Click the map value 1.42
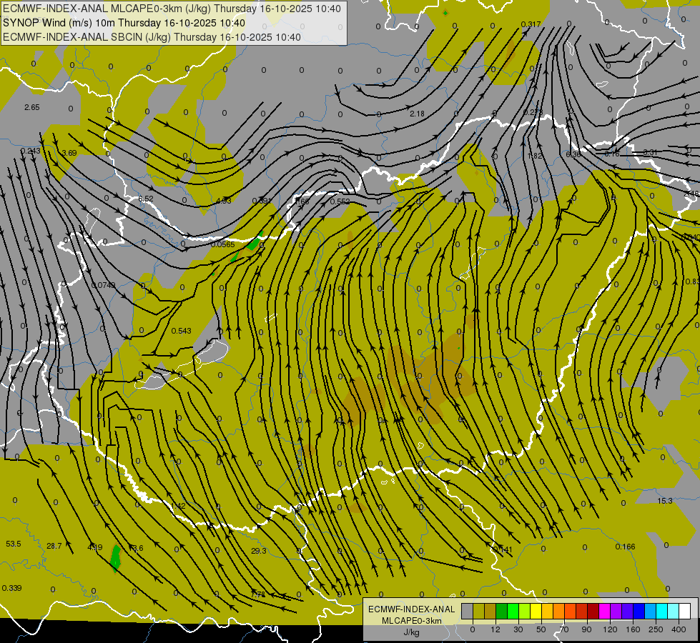 pyautogui.click(x=178, y=506)
